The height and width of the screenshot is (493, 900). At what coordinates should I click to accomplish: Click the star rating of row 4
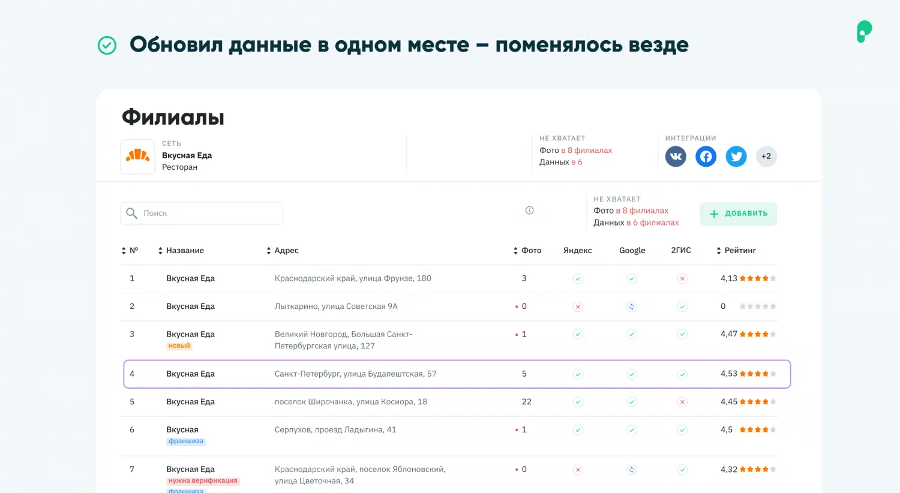[758, 374]
